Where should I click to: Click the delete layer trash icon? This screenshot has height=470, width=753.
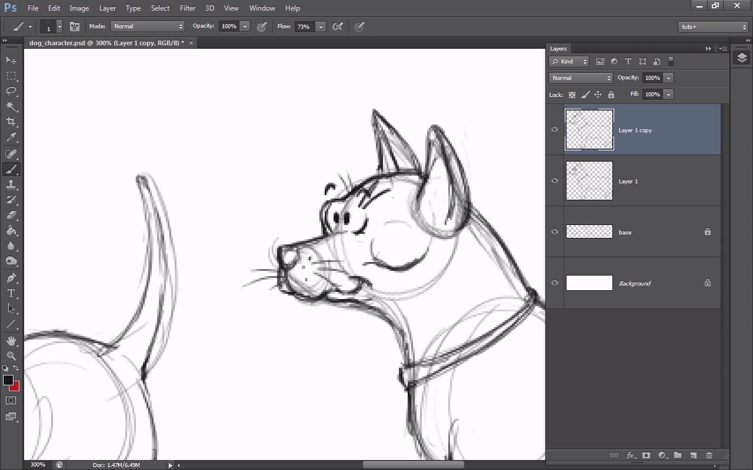pyautogui.click(x=709, y=455)
